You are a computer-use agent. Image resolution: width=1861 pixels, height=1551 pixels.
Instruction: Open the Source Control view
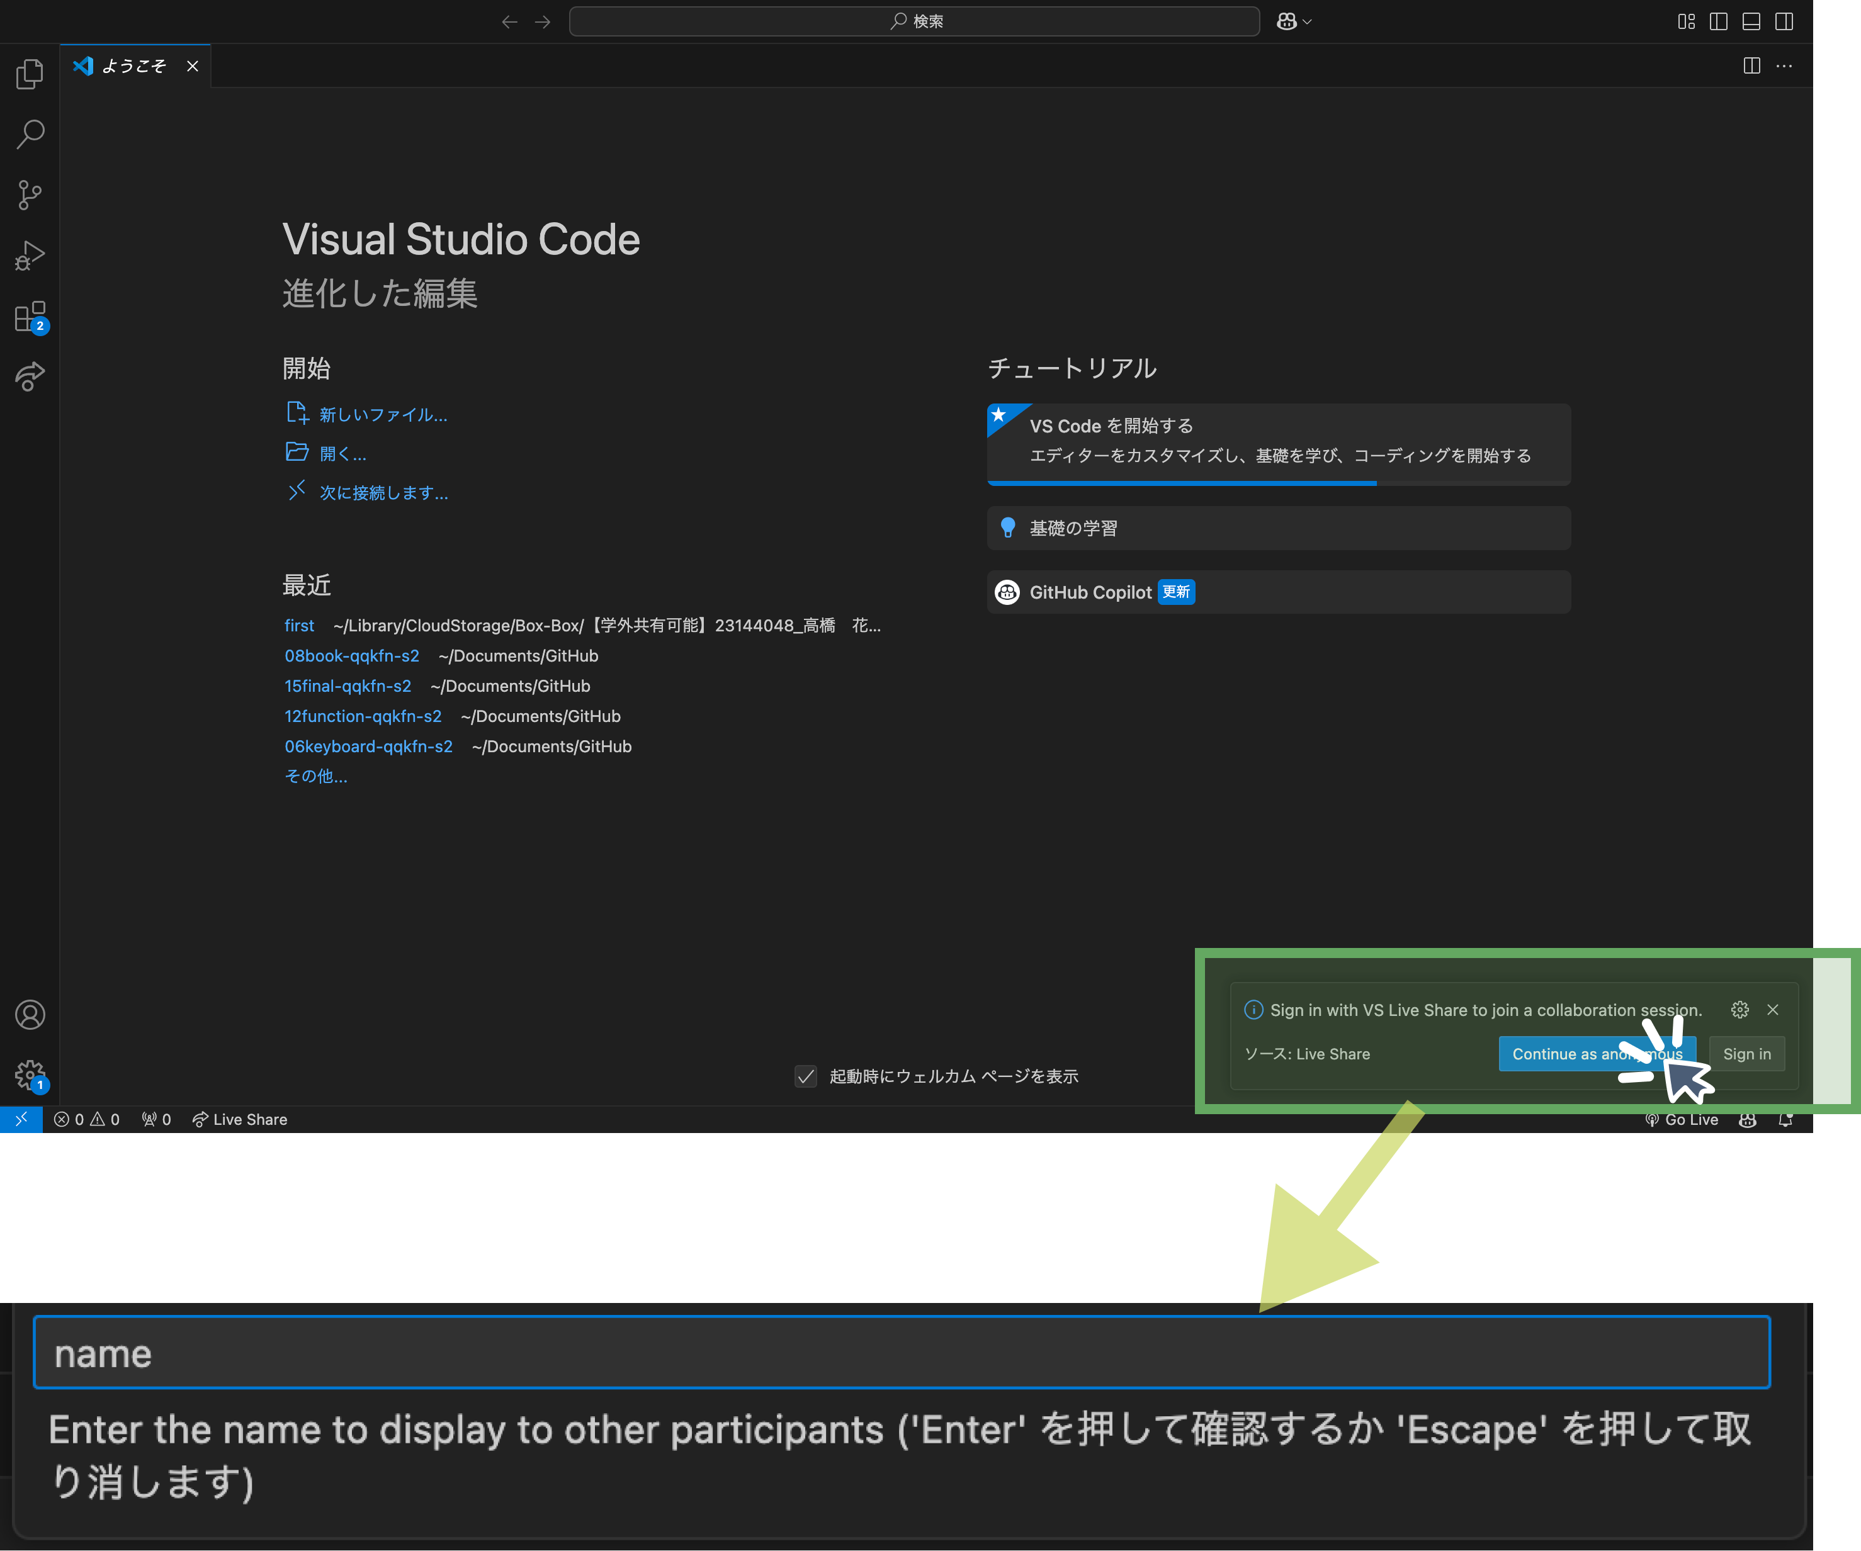[30, 195]
